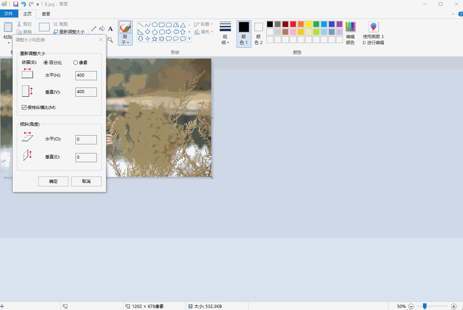Viewport: 463px width, 310px height.
Task: Select the Fill with color bucket tool
Action: point(102,29)
